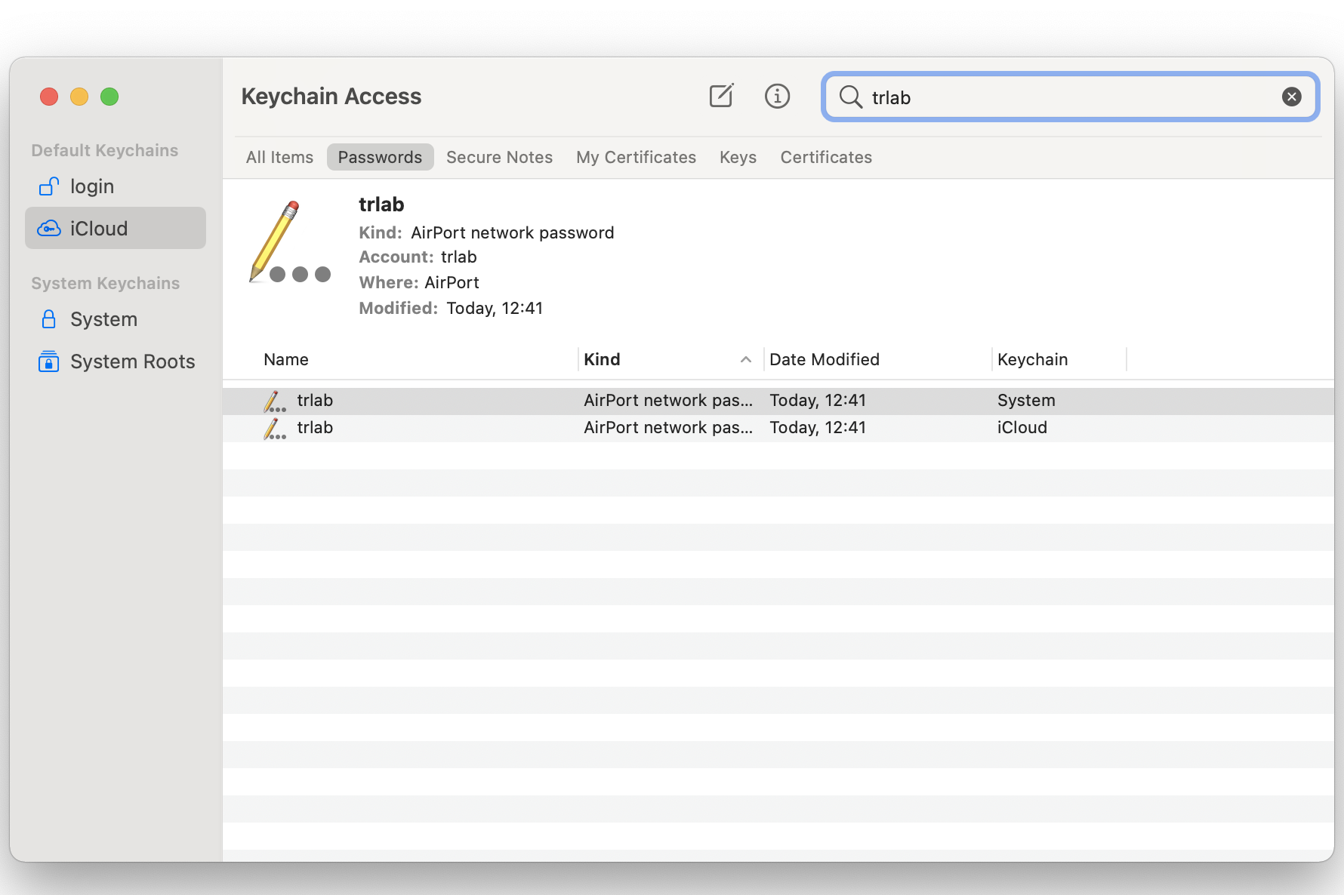Click the pencil icon of System trlab row
Image resolution: width=1344 pixels, height=895 pixels.
(274, 401)
